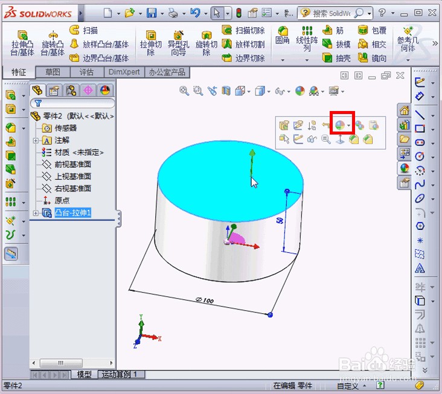This screenshot has height=394, width=442.
Task: Click the Save icon in top toolbar
Action: point(152,13)
